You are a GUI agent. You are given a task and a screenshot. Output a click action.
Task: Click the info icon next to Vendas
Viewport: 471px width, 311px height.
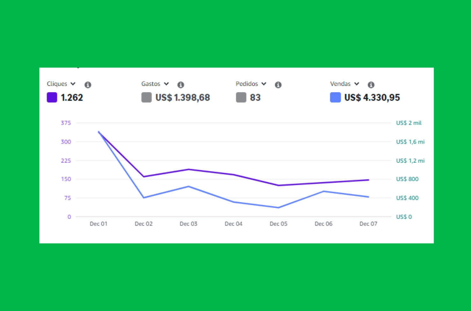(x=371, y=85)
